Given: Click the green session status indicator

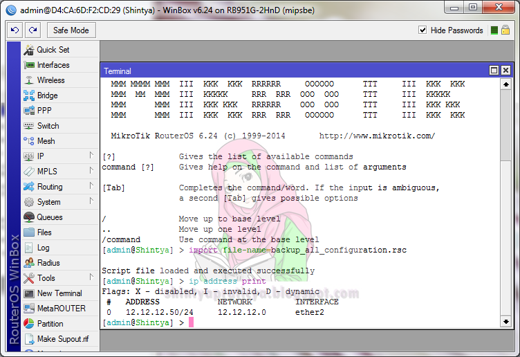Looking at the screenshot, I should pos(494,30).
